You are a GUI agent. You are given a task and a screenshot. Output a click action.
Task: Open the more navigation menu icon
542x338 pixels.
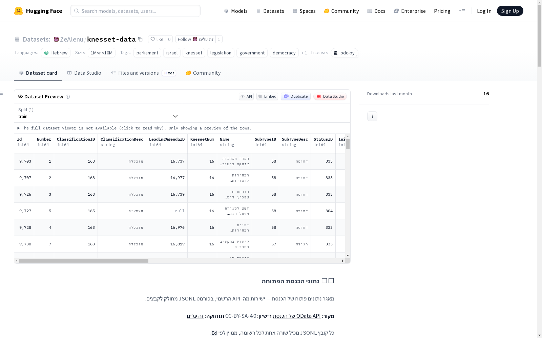(x=462, y=11)
